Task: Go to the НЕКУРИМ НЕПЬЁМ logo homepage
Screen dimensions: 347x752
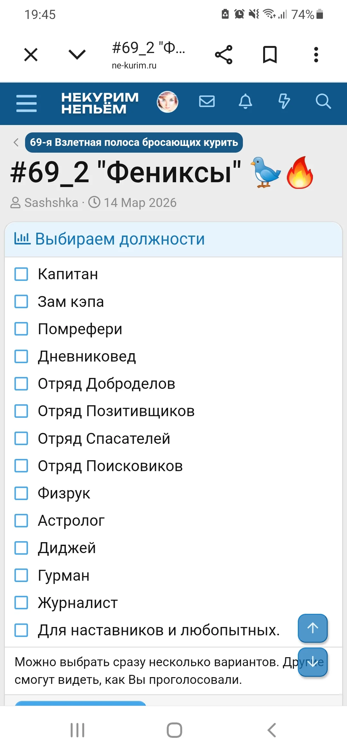Action: click(100, 103)
